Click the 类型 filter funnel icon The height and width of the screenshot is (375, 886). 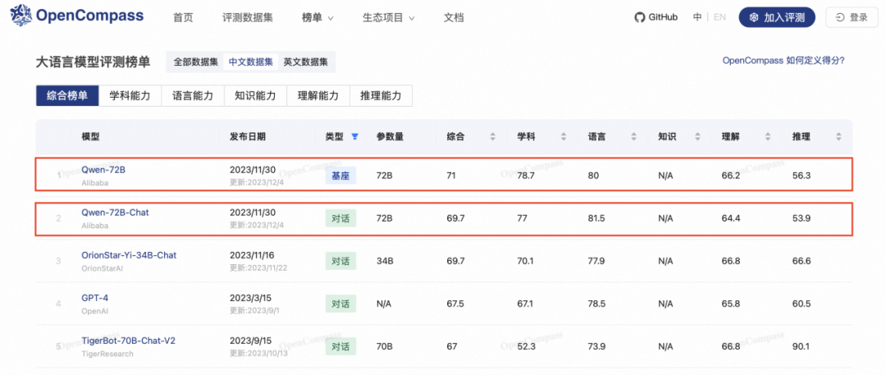click(x=355, y=136)
